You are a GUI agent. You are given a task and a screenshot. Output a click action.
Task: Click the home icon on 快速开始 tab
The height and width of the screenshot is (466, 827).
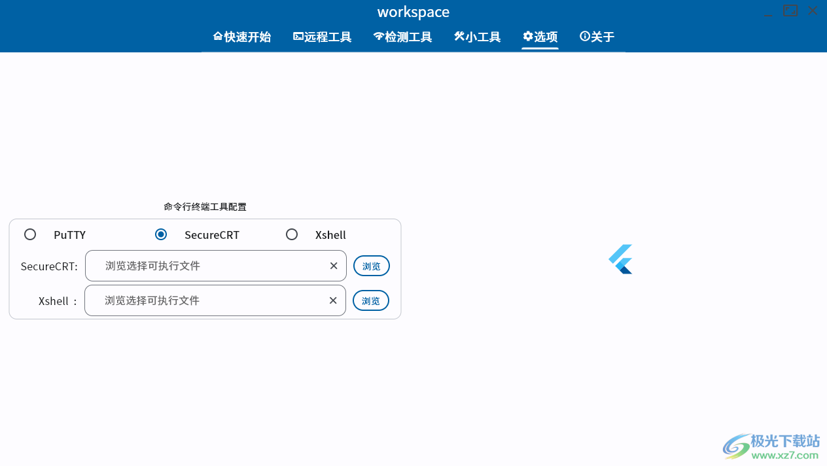point(217,37)
